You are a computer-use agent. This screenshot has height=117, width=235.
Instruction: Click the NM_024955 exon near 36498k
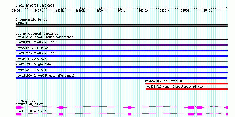click(61, 108)
